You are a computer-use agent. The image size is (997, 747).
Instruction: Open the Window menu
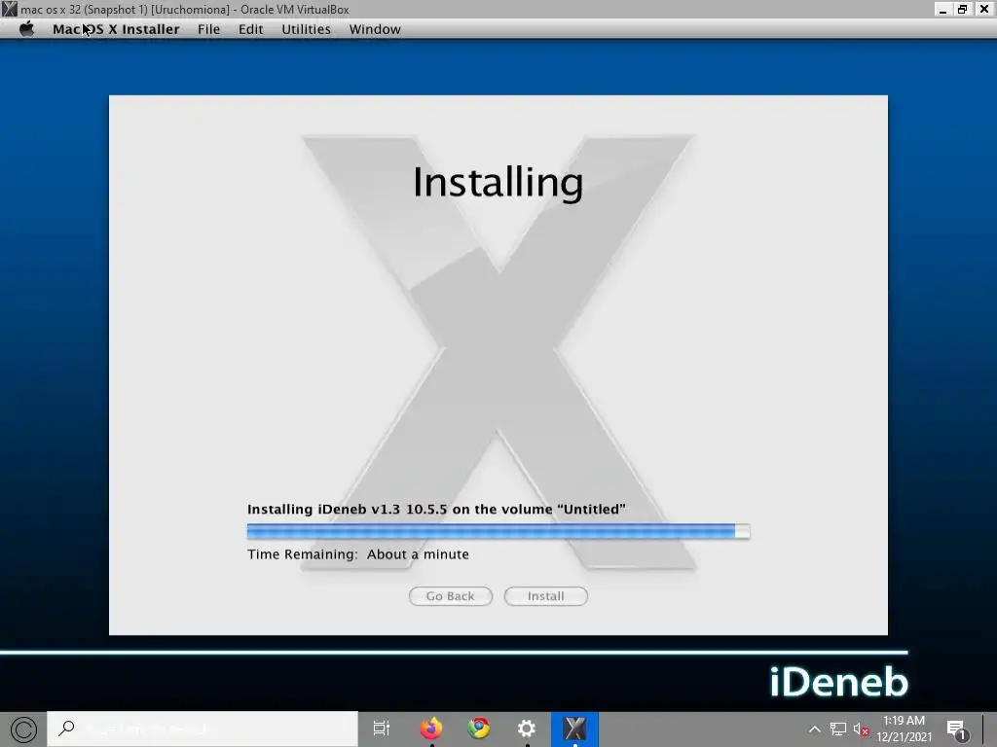pyautogui.click(x=375, y=29)
